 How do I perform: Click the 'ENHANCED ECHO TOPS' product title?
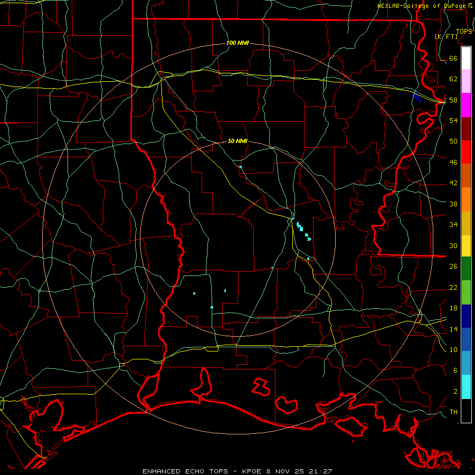(x=185, y=471)
